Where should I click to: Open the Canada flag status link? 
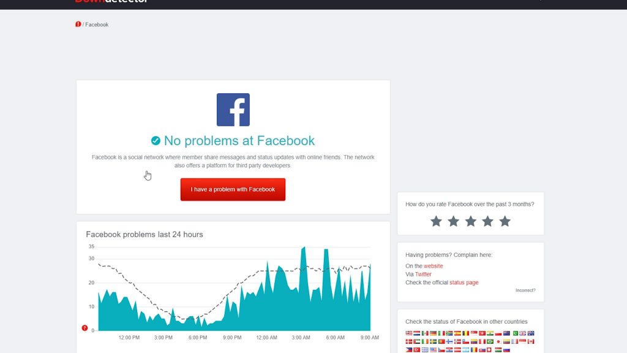tap(531, 341)
